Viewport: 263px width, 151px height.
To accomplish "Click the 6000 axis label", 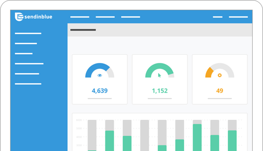I will (x=79, y=120).
